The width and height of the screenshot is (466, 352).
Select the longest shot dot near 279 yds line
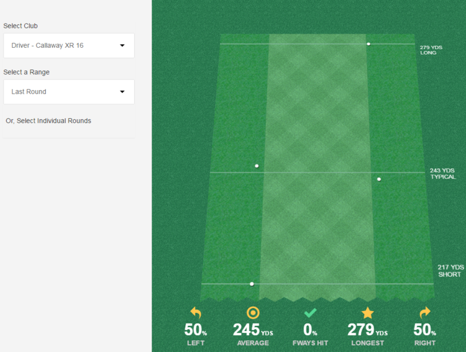(368, 44)
